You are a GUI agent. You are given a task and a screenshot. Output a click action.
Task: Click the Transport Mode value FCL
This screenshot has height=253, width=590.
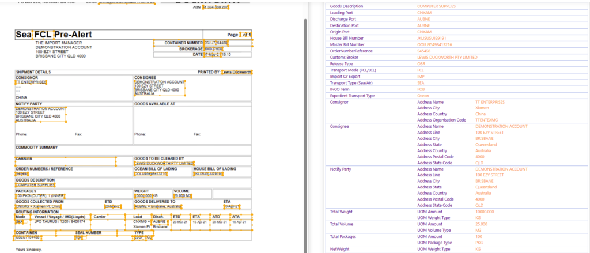pos(420,70)
